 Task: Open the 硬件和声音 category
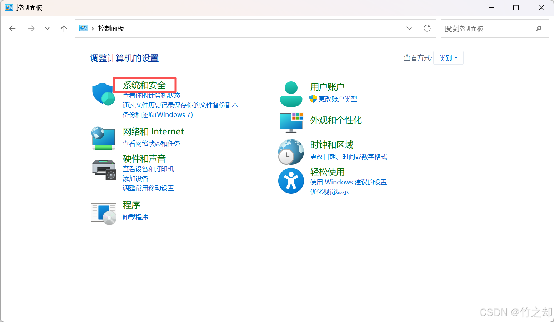[144, 159]
